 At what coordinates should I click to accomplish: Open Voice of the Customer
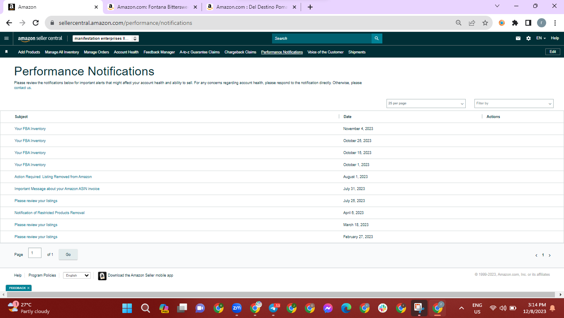pyautogui.click(x=326, y=52)
